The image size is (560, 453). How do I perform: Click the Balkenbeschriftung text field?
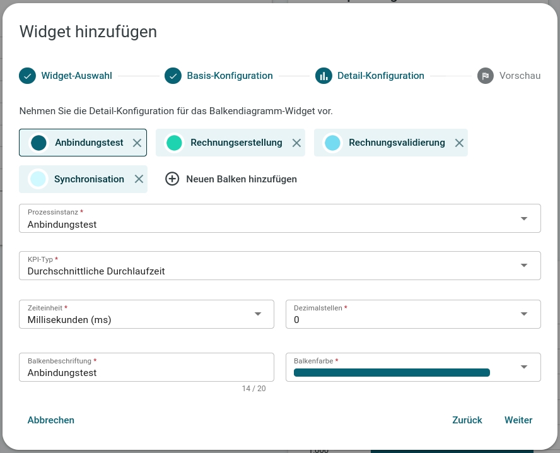(x=146, y=367)
